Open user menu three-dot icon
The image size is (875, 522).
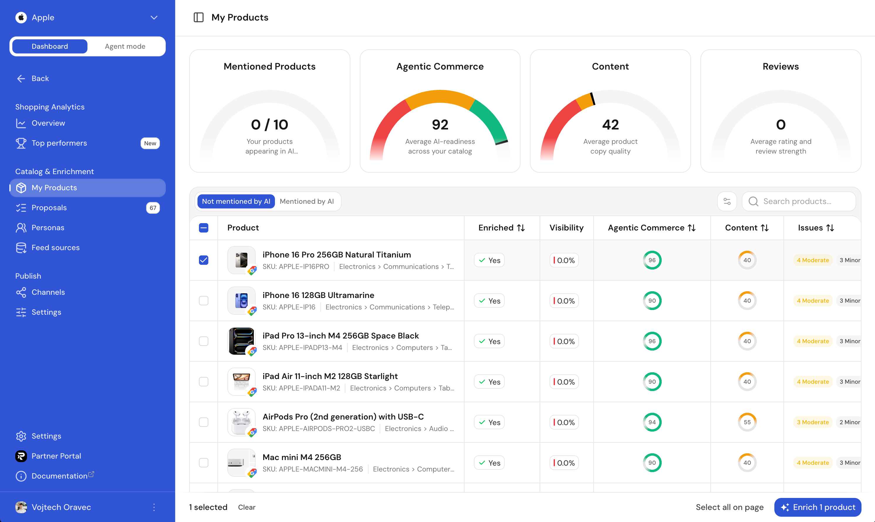click(154, 507)
